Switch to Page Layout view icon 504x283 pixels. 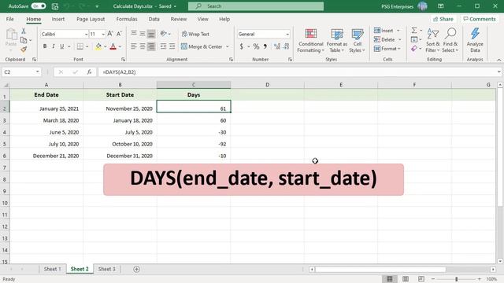[x=406, y=279]
